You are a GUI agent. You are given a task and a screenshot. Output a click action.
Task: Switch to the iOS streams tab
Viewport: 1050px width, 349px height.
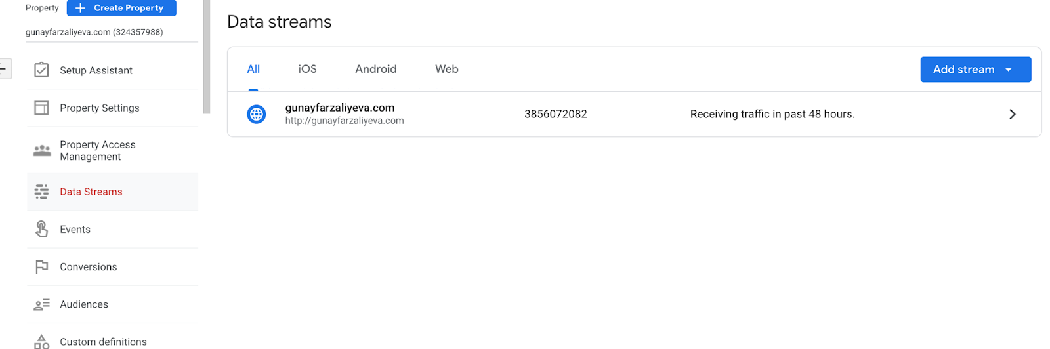[307, 69]
